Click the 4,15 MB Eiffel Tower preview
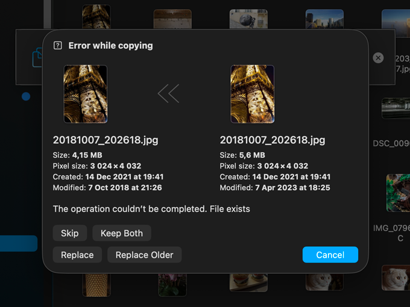This screenshot has width=410, height=307. [x=86, y=94]
